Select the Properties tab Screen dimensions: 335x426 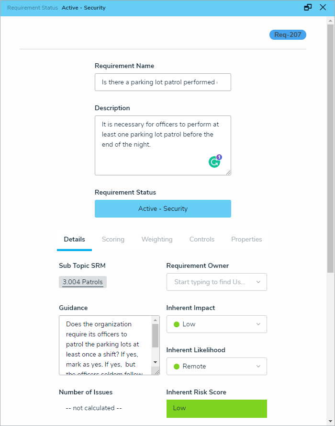(246, 240)
